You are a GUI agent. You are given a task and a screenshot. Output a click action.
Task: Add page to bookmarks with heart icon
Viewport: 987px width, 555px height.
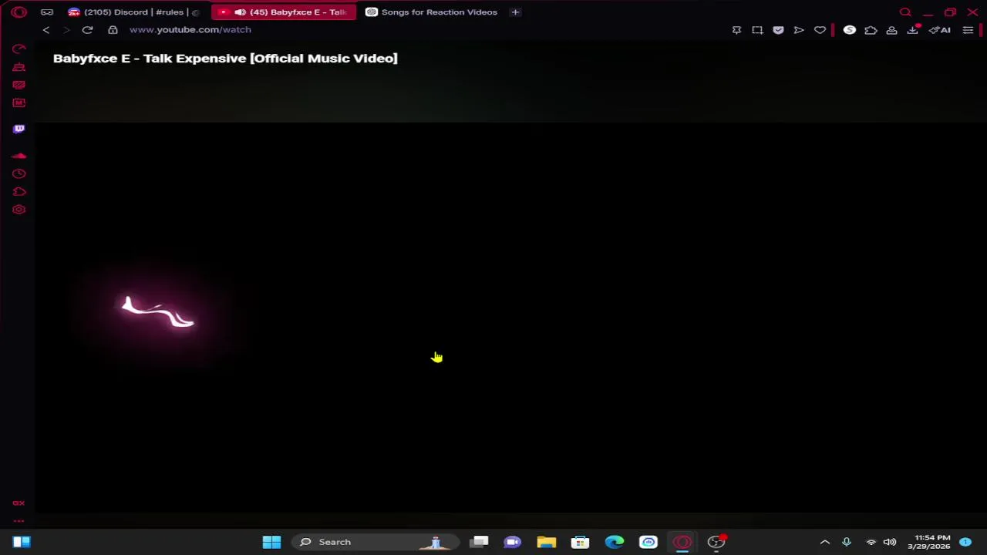click(820, 30)
